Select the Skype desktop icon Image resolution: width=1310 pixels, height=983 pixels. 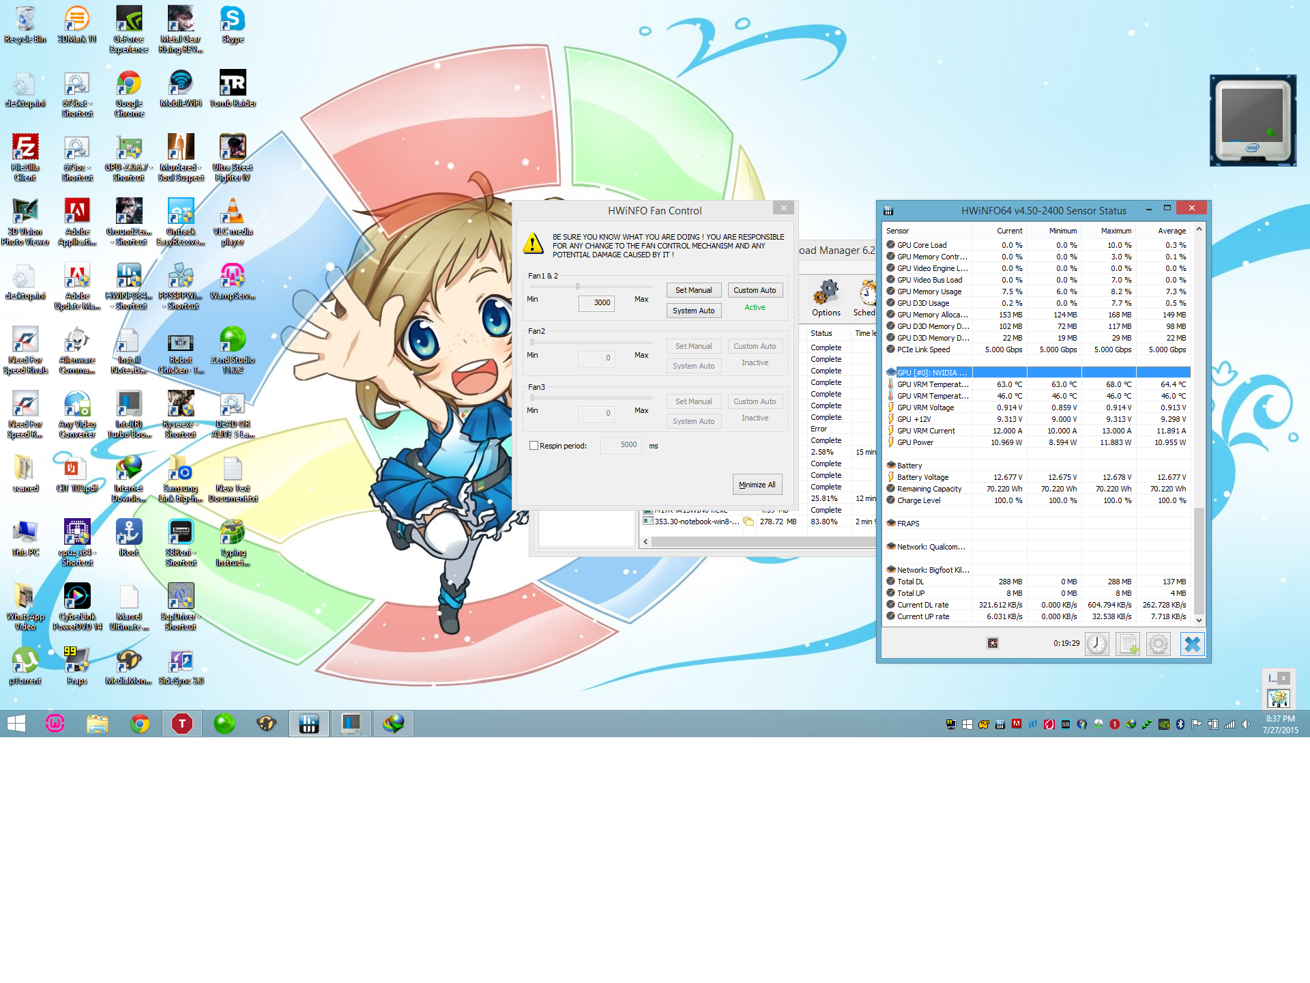click(x=233, y=25)
